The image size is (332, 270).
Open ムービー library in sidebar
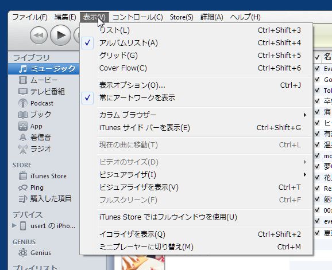coord(44,80)
